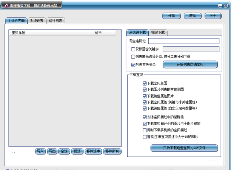Close the window with title bar button
The image size is (231, 170).
[226, 6]
